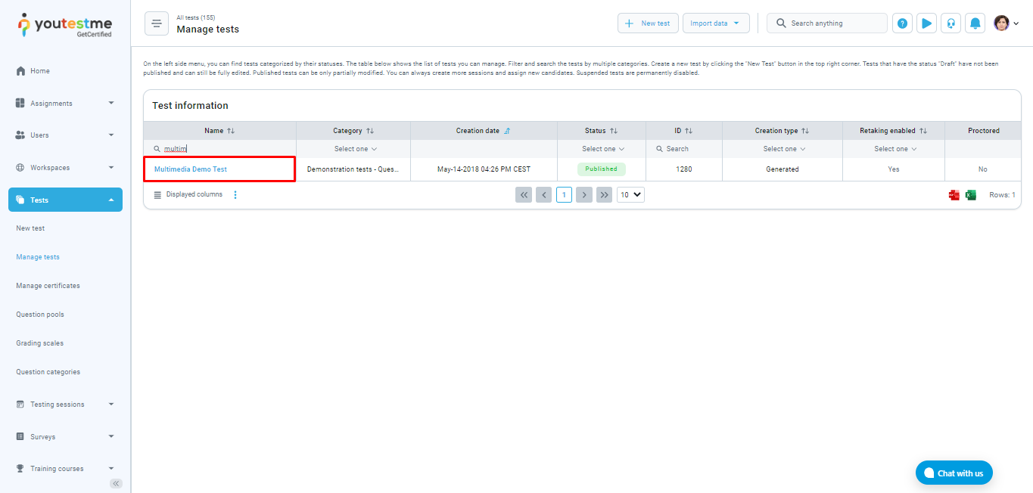Expand the Import data dropdown
The image size is (1033, 493).
(715, 23)
